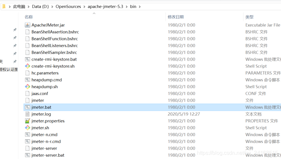Click the create-rmi-keystore.sh shell script icon
Screen dimensions: 281x159
(28, 66)
